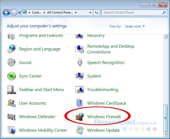This screenshot has width=170, height=139.
Task: Select the Control Panel breadcrumb segment
Action: (x=37, y=12)
